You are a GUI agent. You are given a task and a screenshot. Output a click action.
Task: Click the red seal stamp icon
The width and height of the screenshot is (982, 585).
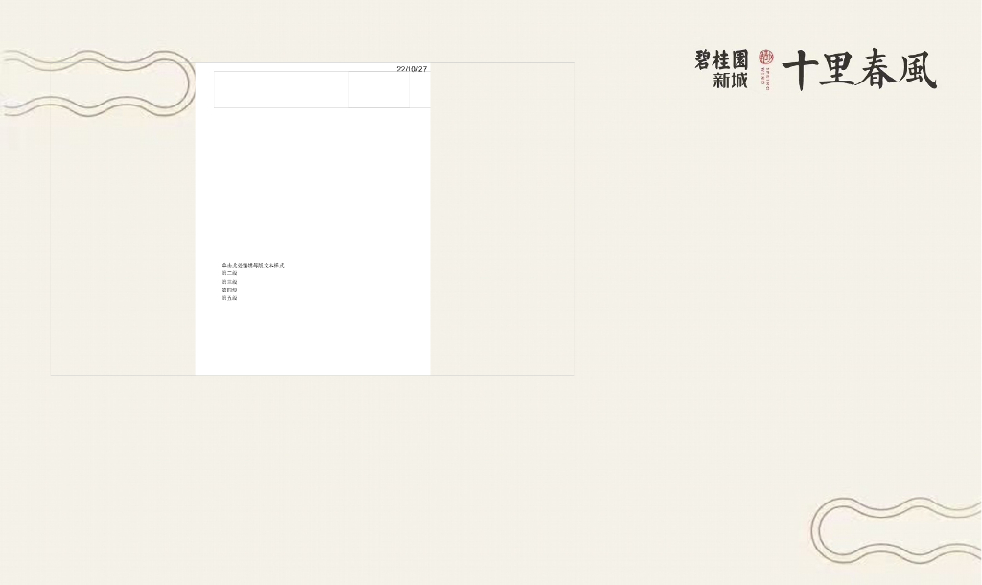coord(766,58)
